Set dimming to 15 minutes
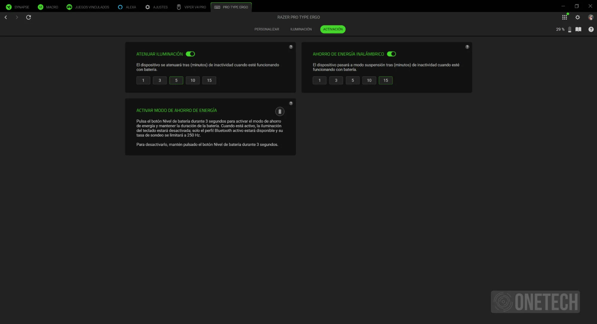The image size is (597, 324). [209, 80]
